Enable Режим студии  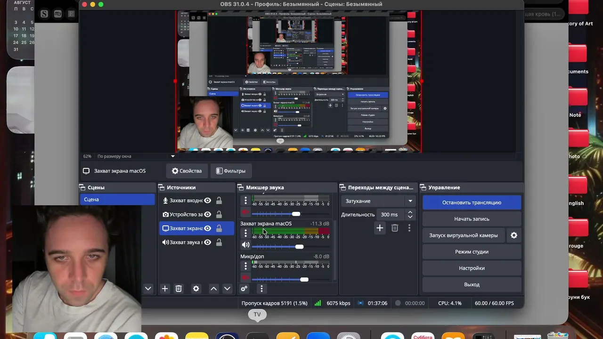(x=472, y=252)
